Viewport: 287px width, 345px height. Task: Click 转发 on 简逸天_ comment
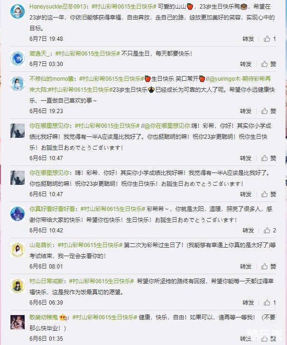[246, 64]
